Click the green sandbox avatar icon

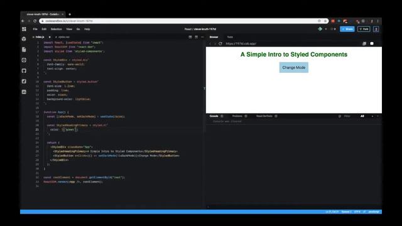(x=320, y=29)
